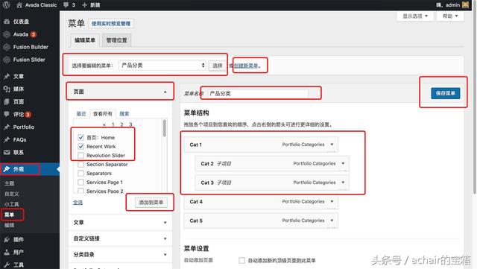This screenshot has height=269, width=477.
Task: Click the 使用实时预览管理 button
Action: point(111,23)
